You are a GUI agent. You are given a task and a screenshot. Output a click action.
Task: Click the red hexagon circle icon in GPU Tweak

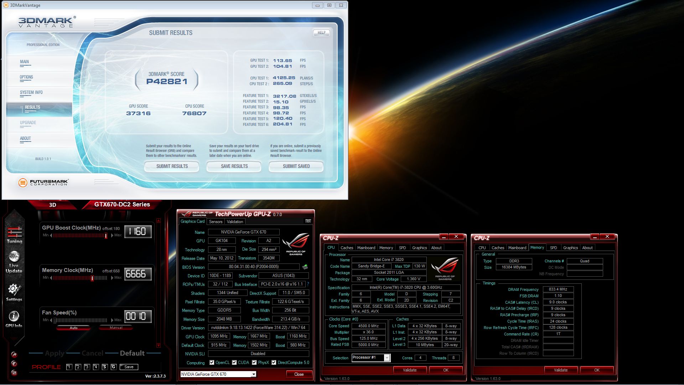click(14, 363)
